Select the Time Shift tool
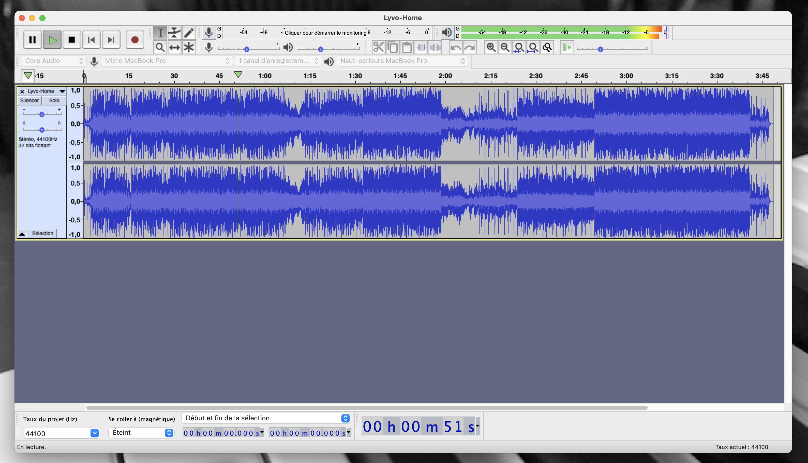 click(174, 47)
